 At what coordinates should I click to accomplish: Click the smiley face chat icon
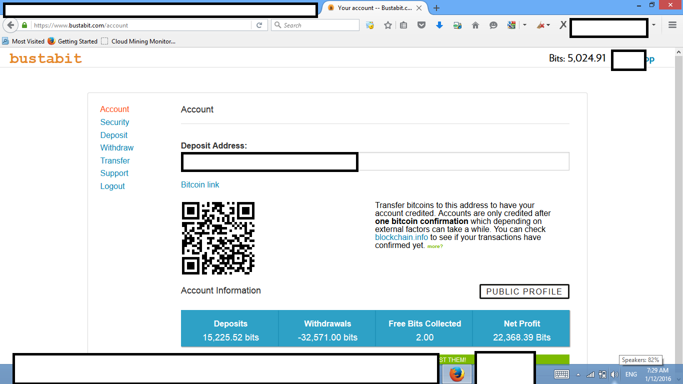493,25
